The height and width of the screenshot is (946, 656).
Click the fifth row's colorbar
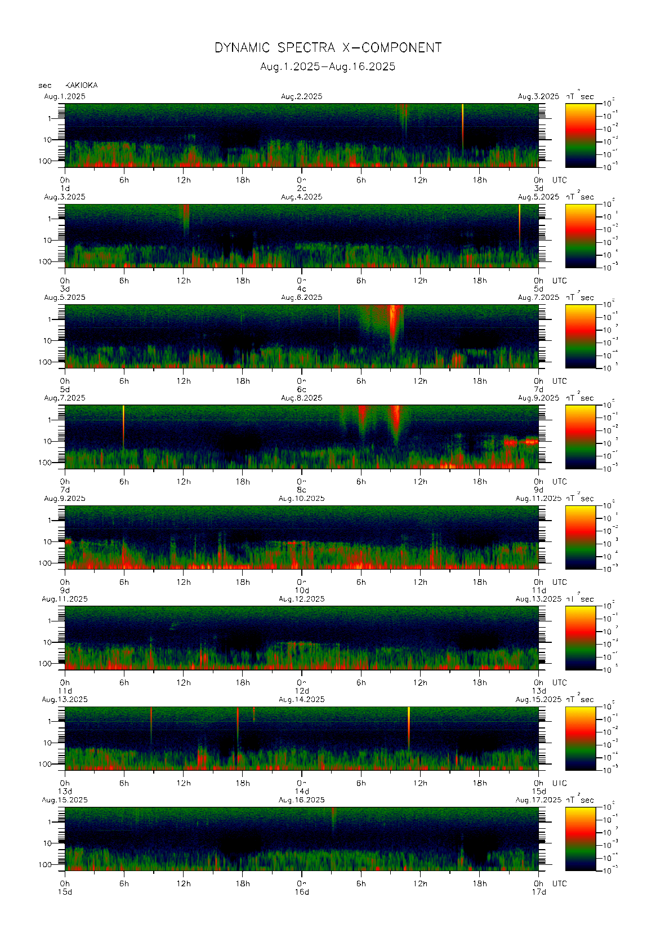pos(580,537)
